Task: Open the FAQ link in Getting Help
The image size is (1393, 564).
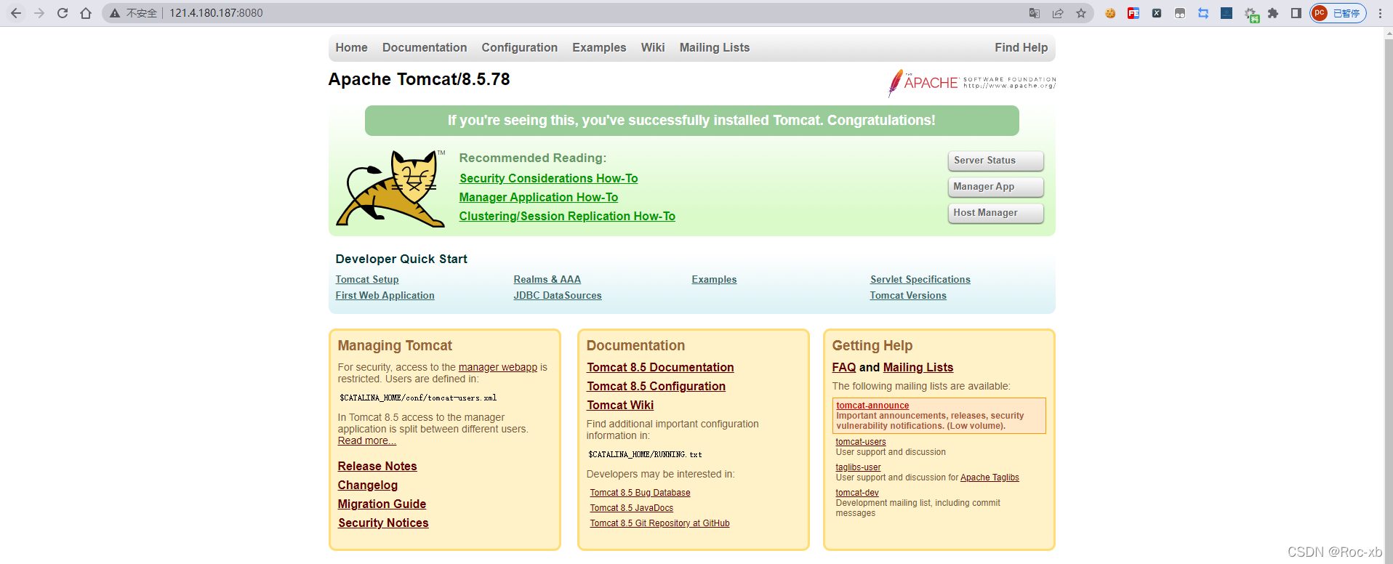Action: (x=843, y=367)
